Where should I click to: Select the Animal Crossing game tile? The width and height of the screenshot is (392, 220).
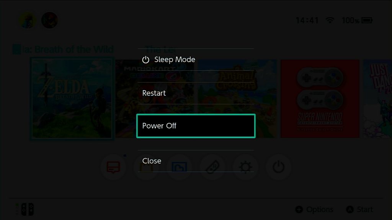237,99
